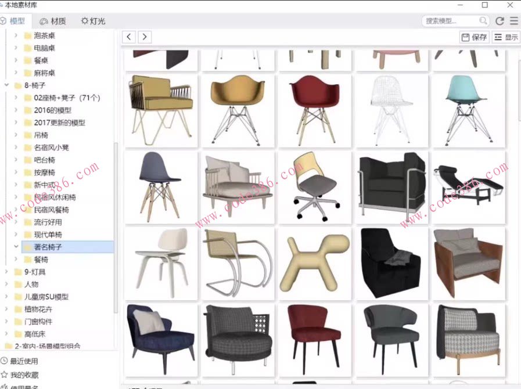This screenshot has height=389, width=521.
Task: Select the yellow puppy-shaped stool model
Action: coord(315,264)
